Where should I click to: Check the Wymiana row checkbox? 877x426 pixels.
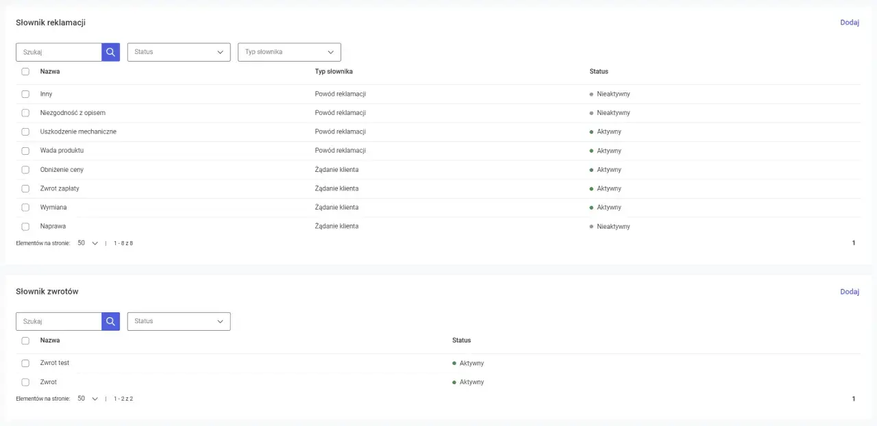[x=25, y=208]
